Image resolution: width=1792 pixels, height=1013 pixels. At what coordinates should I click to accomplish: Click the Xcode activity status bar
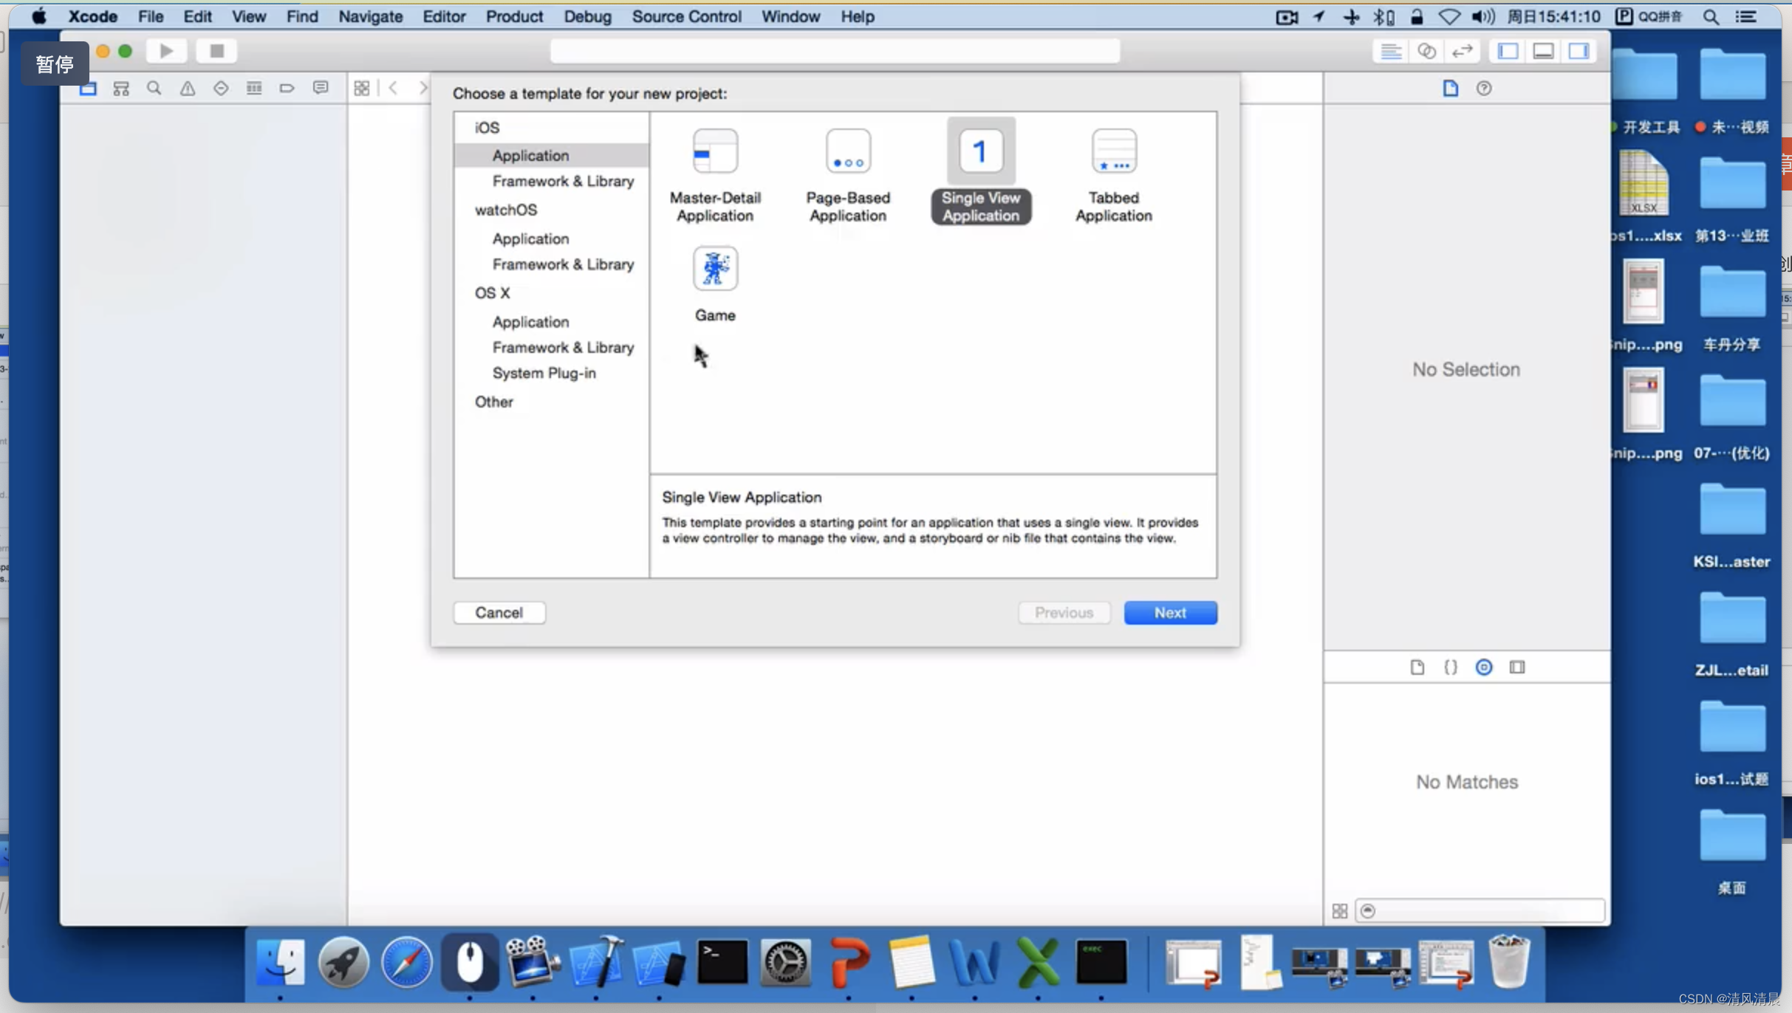835,51
